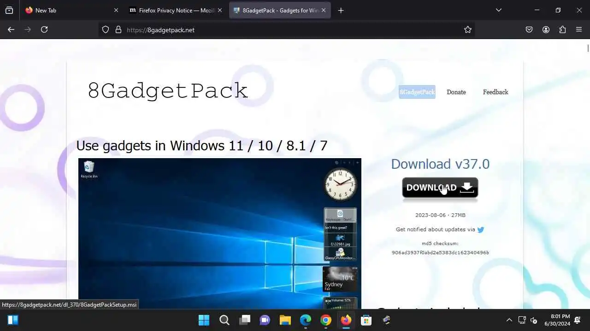The image size is (590, 331).
Task: Switch to Firefox Privacy Notice tab
Action: [x=176, y=10]
